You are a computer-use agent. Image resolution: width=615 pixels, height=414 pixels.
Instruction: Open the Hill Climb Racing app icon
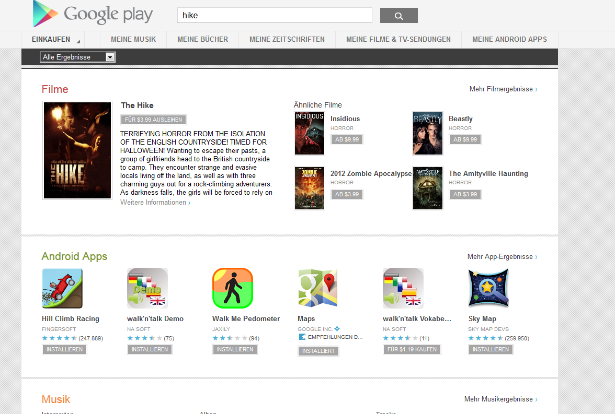pos(62,288)
